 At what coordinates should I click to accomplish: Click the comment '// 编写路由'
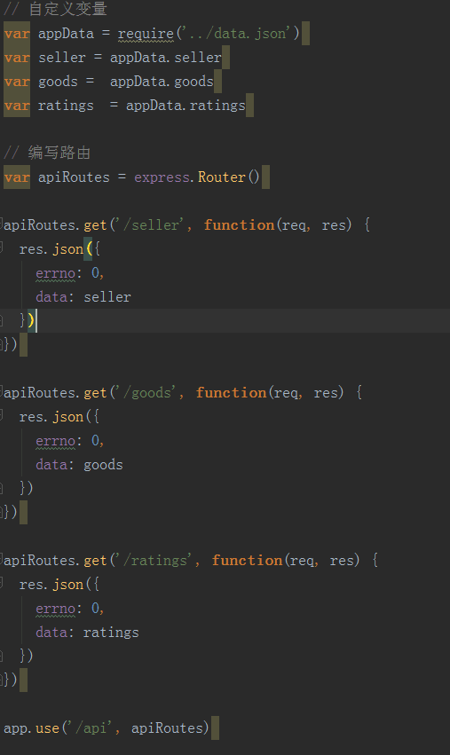47,153
